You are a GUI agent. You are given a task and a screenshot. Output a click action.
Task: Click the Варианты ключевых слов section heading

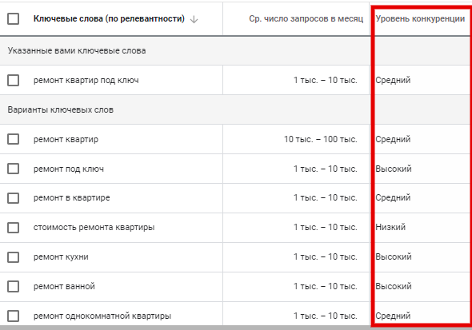point(61,109)
